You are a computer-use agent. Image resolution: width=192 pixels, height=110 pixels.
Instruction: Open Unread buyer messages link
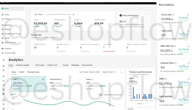coord(90,44)
